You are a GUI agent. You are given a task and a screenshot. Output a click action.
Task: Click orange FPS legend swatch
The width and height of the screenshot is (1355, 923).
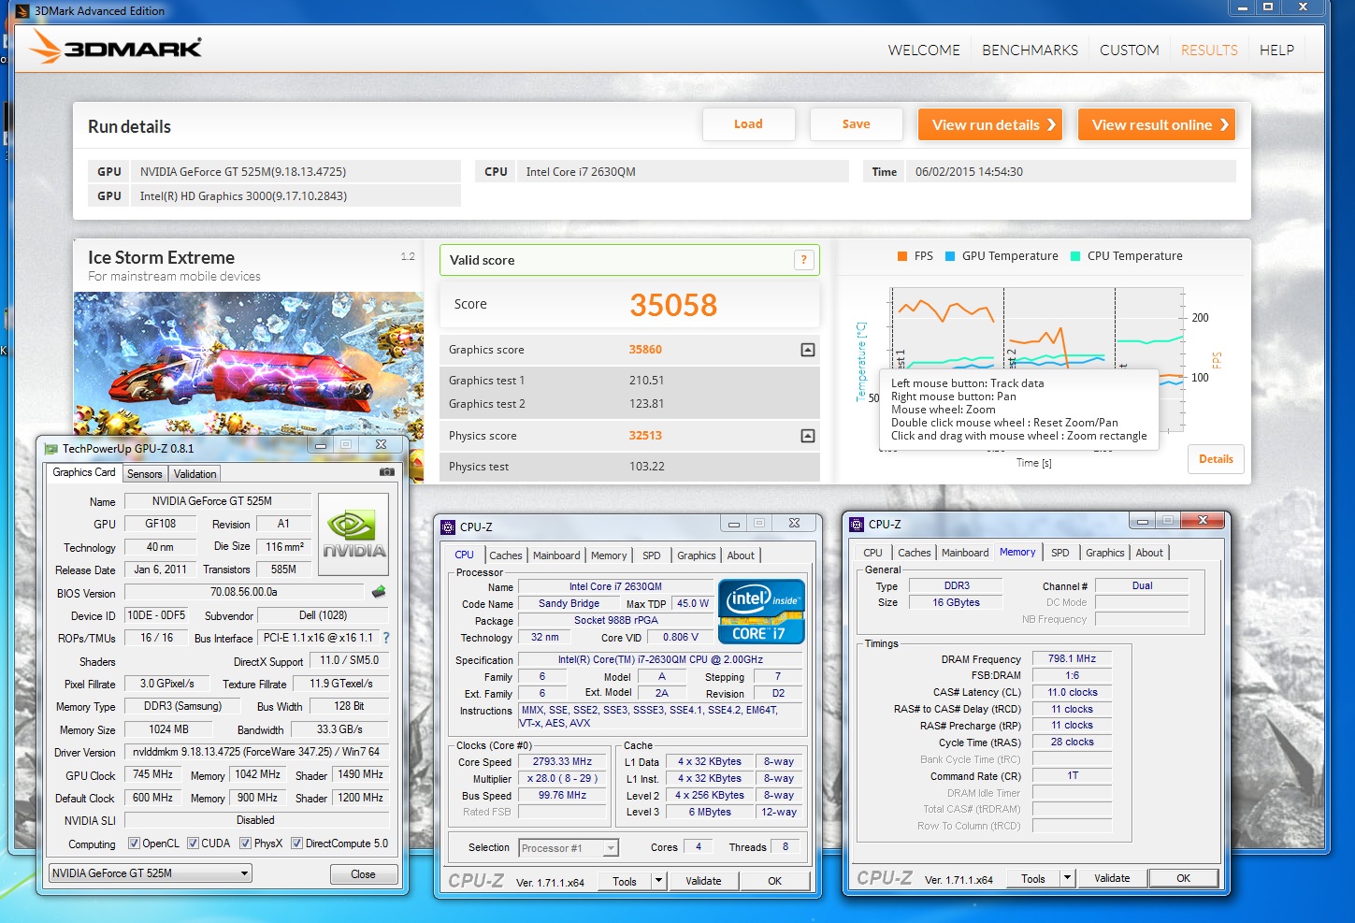pyautogui.click(x=902, y=256)
